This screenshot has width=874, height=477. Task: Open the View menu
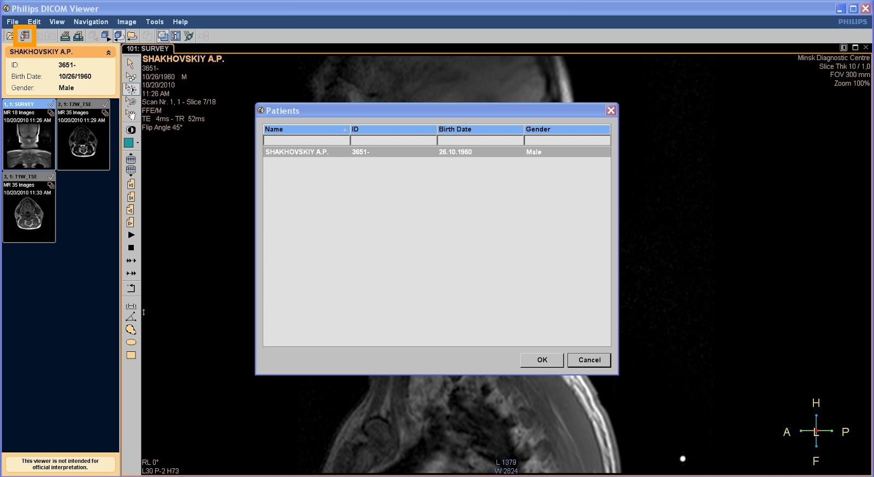57,22
